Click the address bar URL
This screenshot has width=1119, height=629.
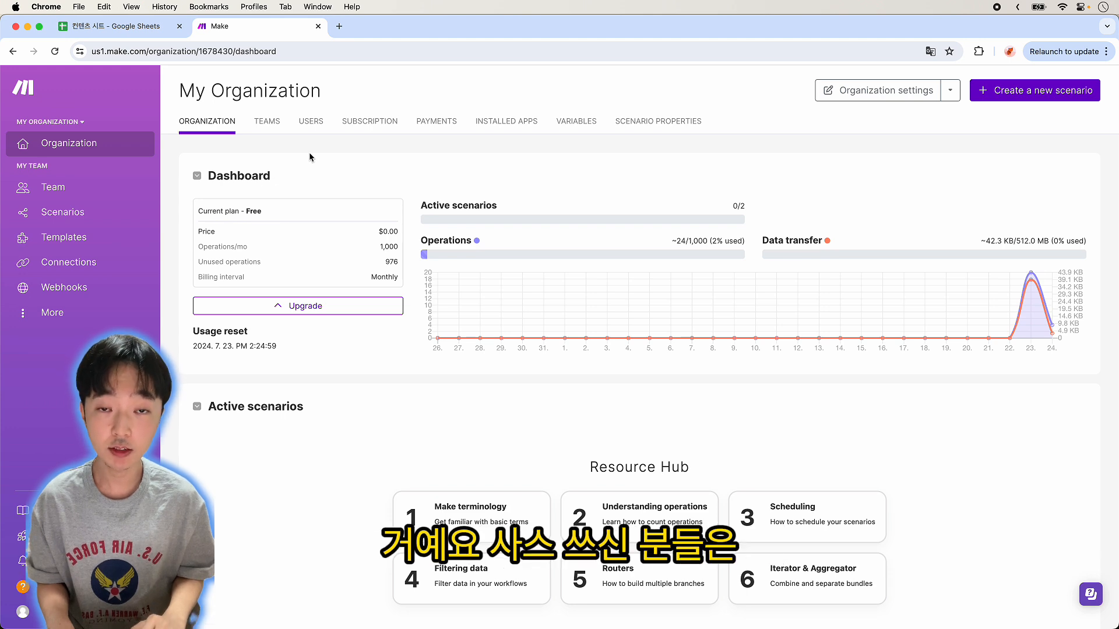[x=184, y=51]
